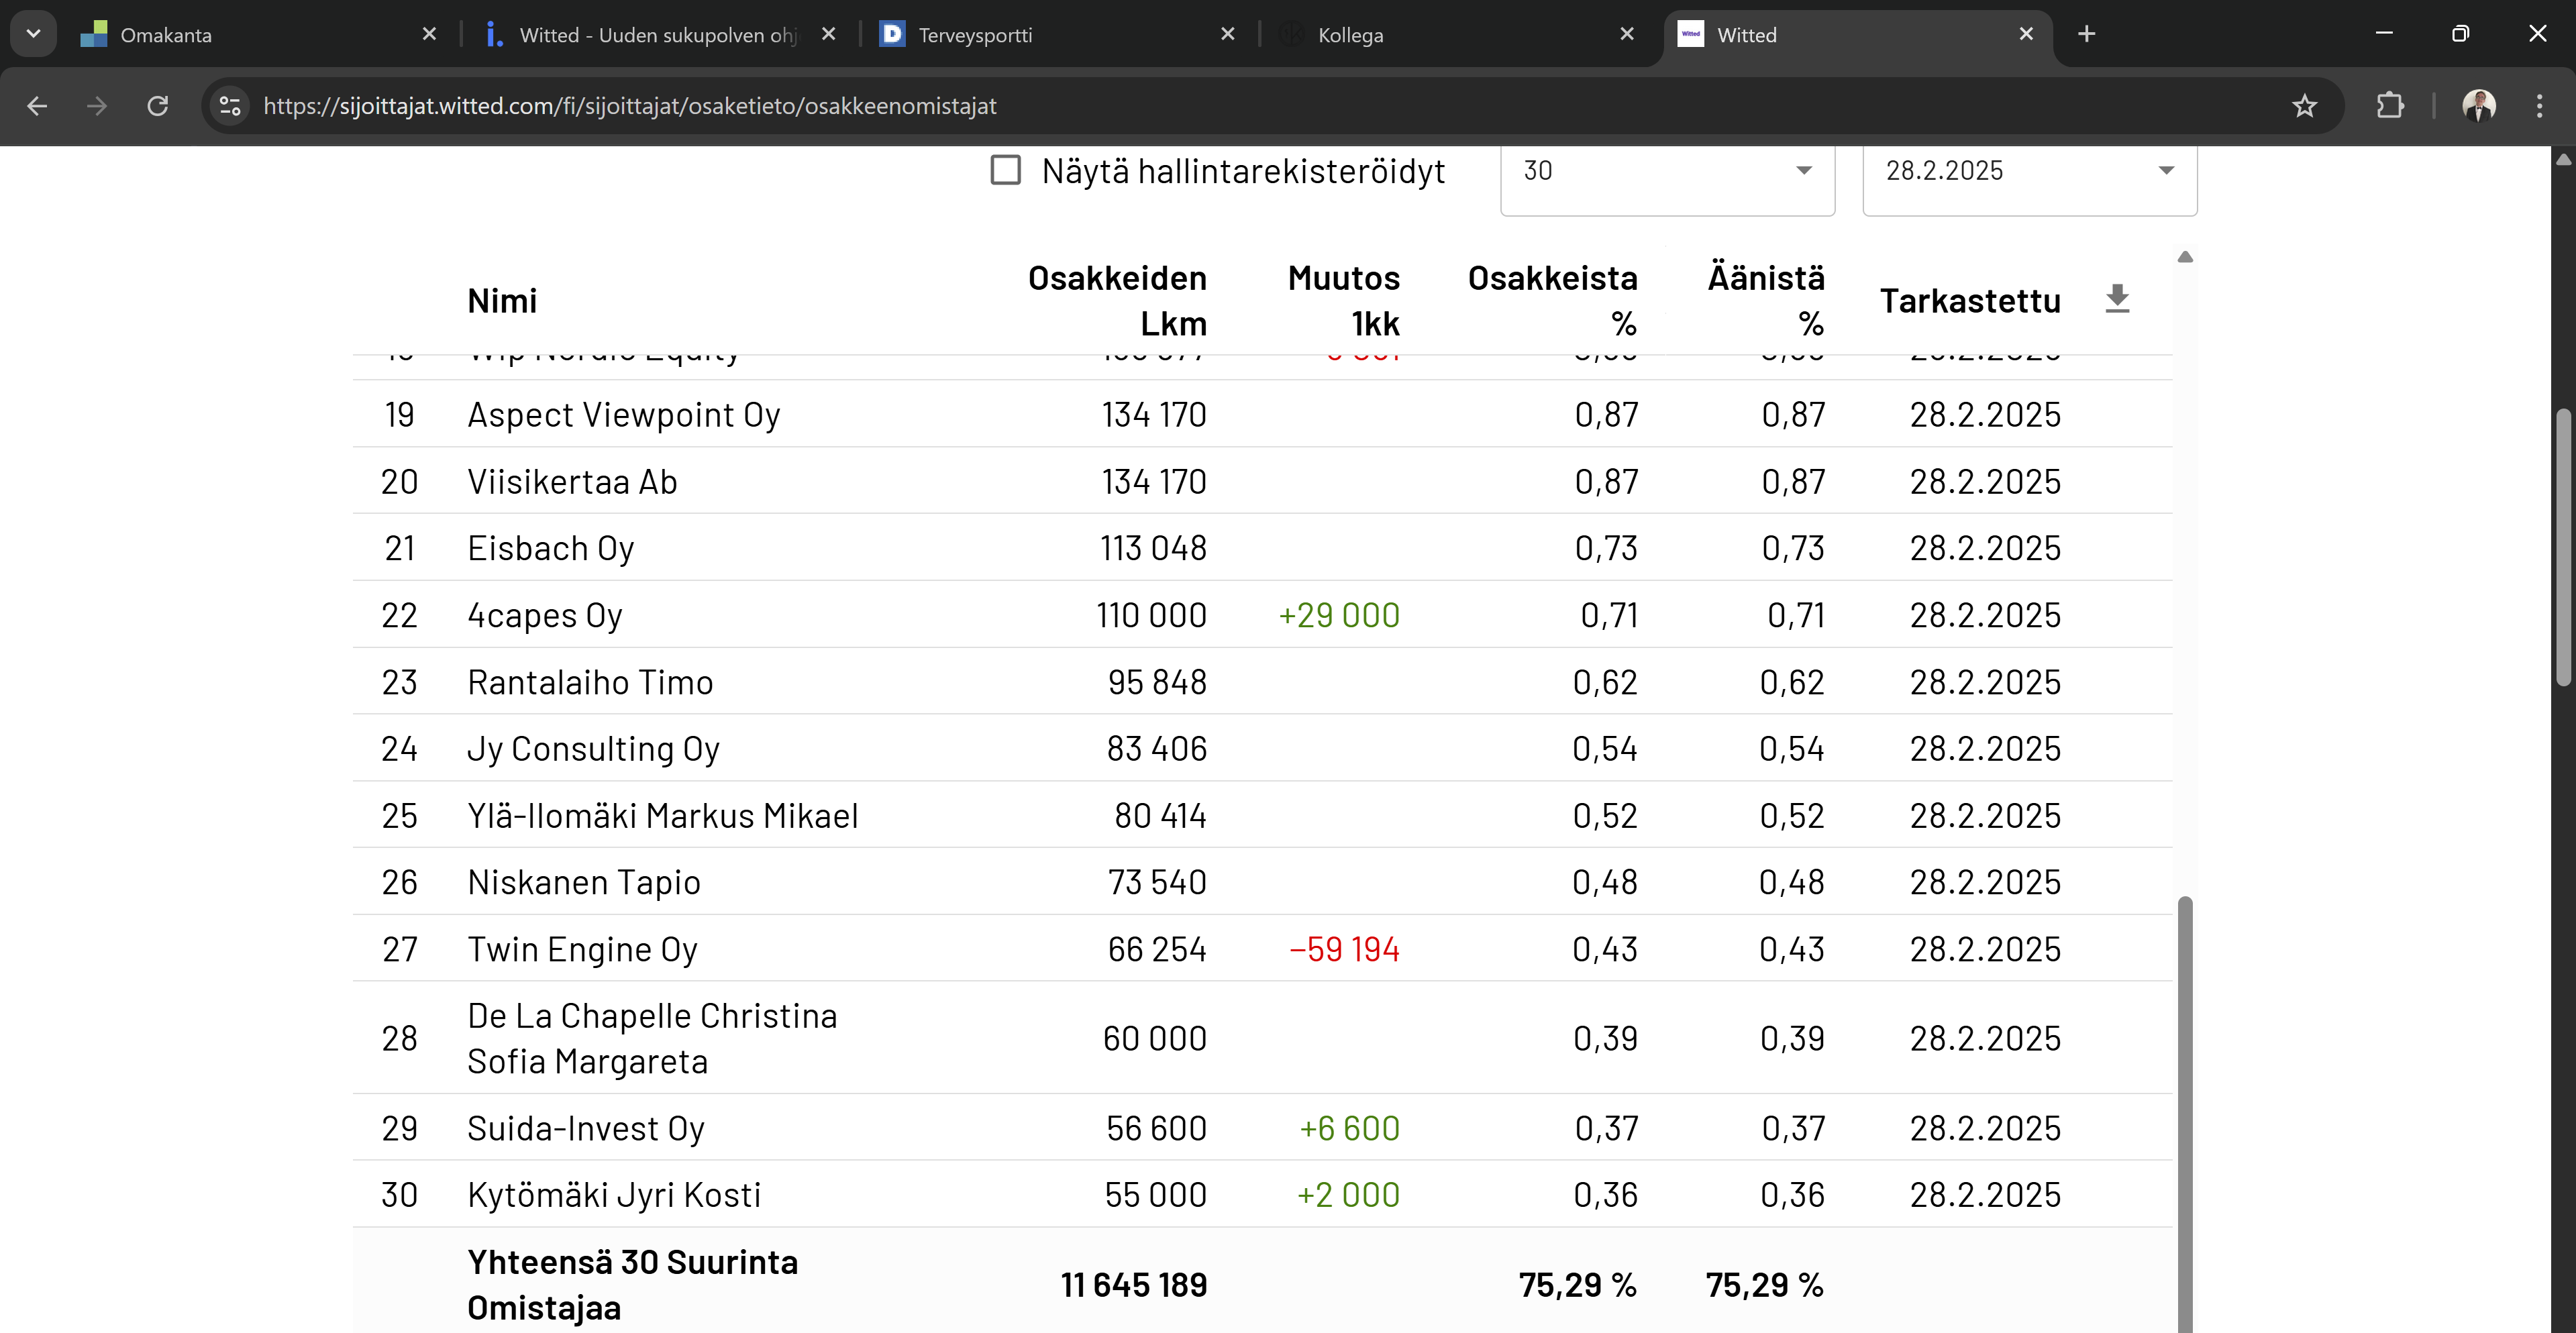This screenshot has height=1333, width=2576.
Task: Expand the tab search chevron
Action: [x=33, y=34]
